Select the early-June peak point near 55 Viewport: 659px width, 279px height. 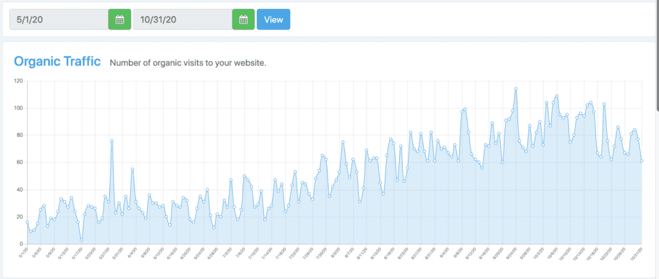coord(132,169)
